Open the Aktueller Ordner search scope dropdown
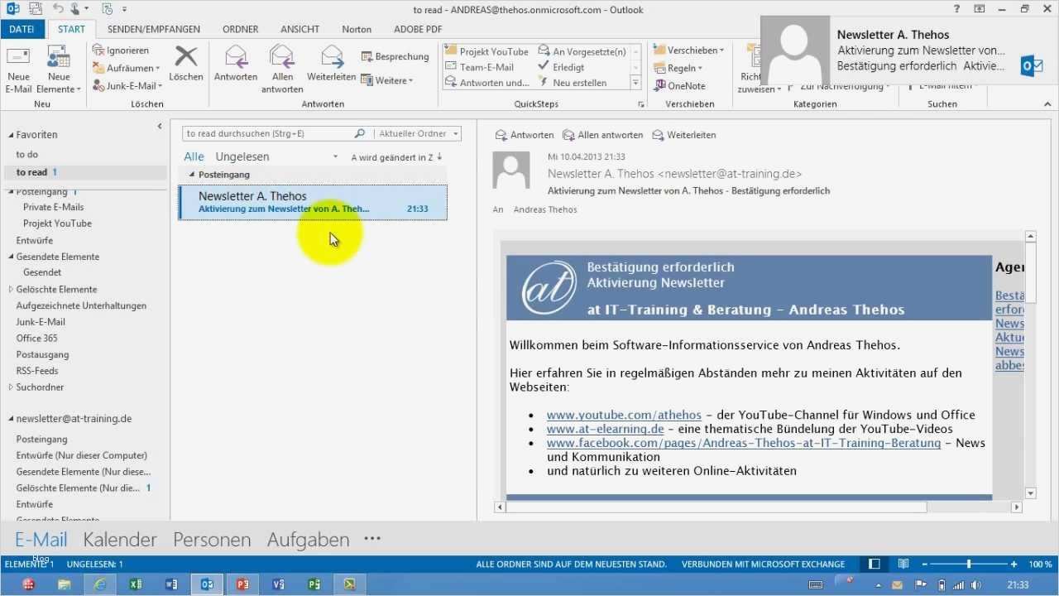This screenshot has width=1059, height=596. coord(415,133)
